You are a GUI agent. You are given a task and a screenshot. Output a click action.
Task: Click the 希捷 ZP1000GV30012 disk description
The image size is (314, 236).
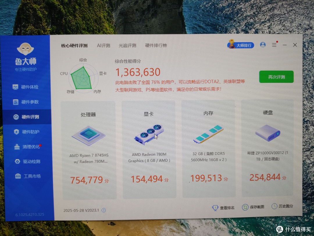point(267,156)
